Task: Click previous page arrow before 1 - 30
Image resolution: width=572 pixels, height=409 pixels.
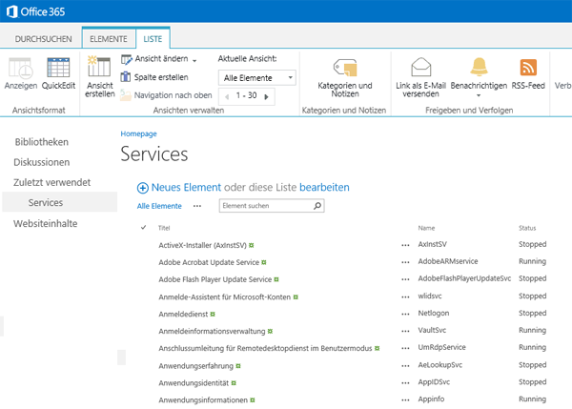Action: pyautogui.click(x=227, y=96)
